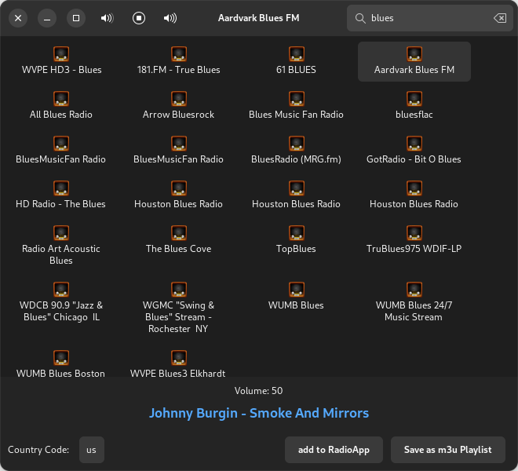Play Houston Blues Radio above TruBlues975 WDIF-LP
The image size is (518, 471).
tap(414, 195)
